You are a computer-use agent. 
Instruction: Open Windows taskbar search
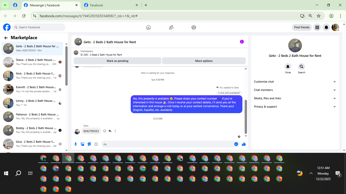[x=18, y=173]
